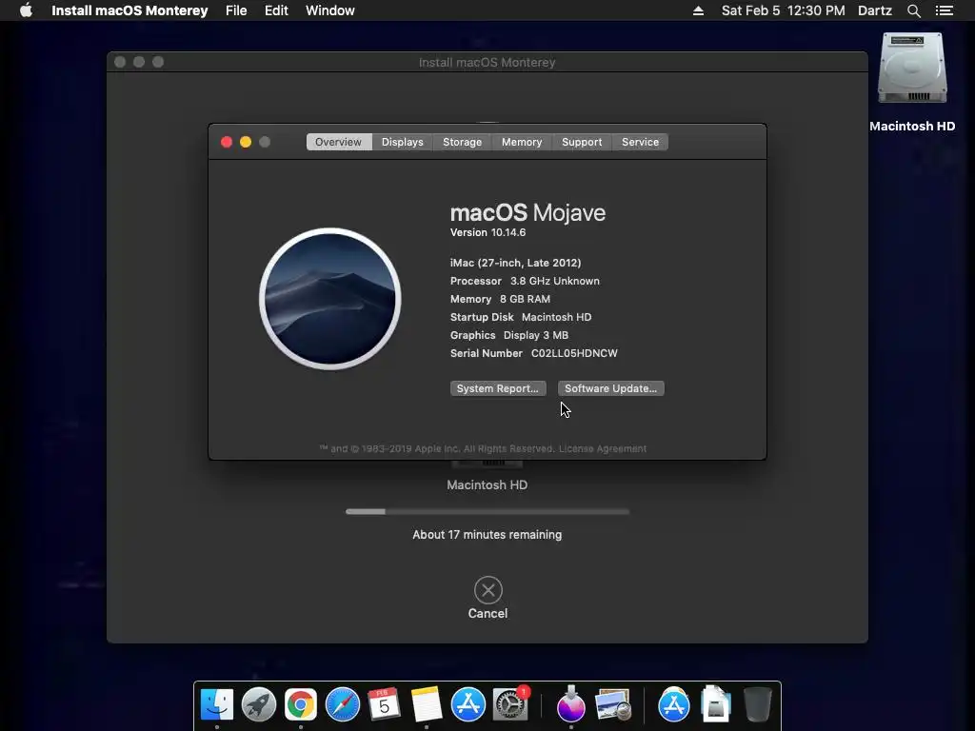
Task: Switch to the Storage tab
Action: click(x=462, y=142)
